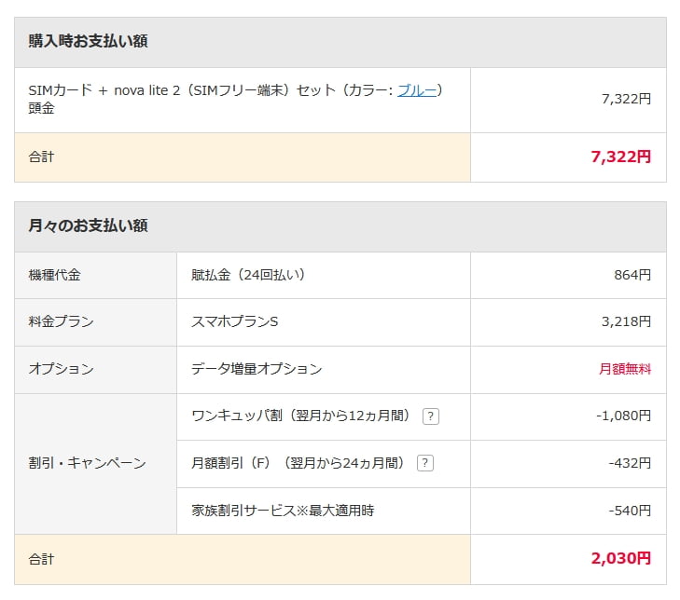Select the bold red 2,030円 monthly total
Image resolution: width=680 pixels, height=600 pixels.
(x=620, y=558)
